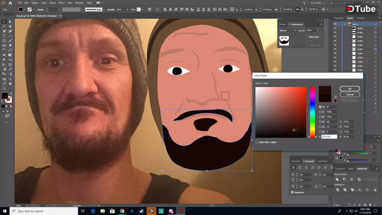
Task: Select the S saturation radio button
Action: point(320,112)
